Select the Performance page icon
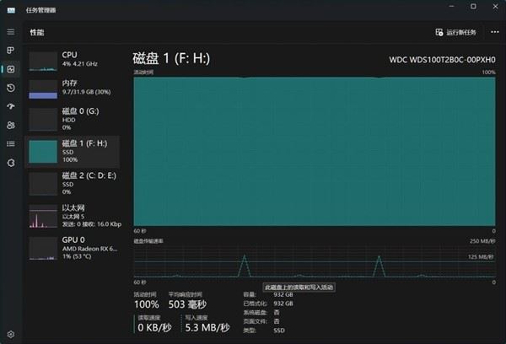Viewport: 506px width, 344px height. (11, 69)
